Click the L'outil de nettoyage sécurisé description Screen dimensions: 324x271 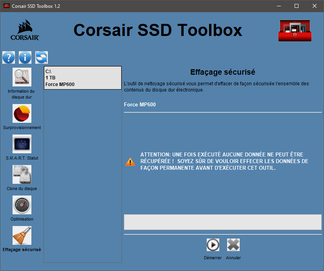click(x=217, y=87)
